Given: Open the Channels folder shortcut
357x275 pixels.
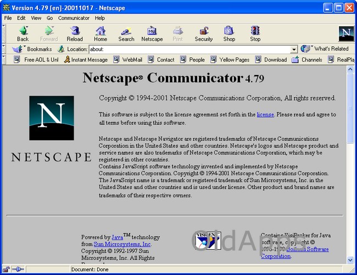Looking at the screenshot, I should tap(306, 60).
